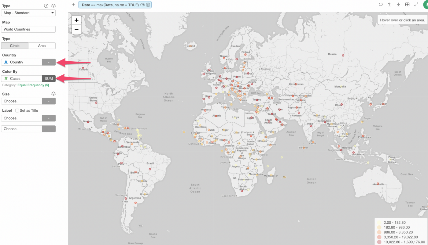This screenshot has height=245, width=428.
Task: Check the Set as Title checkbox
Action: tap(17, 110)
